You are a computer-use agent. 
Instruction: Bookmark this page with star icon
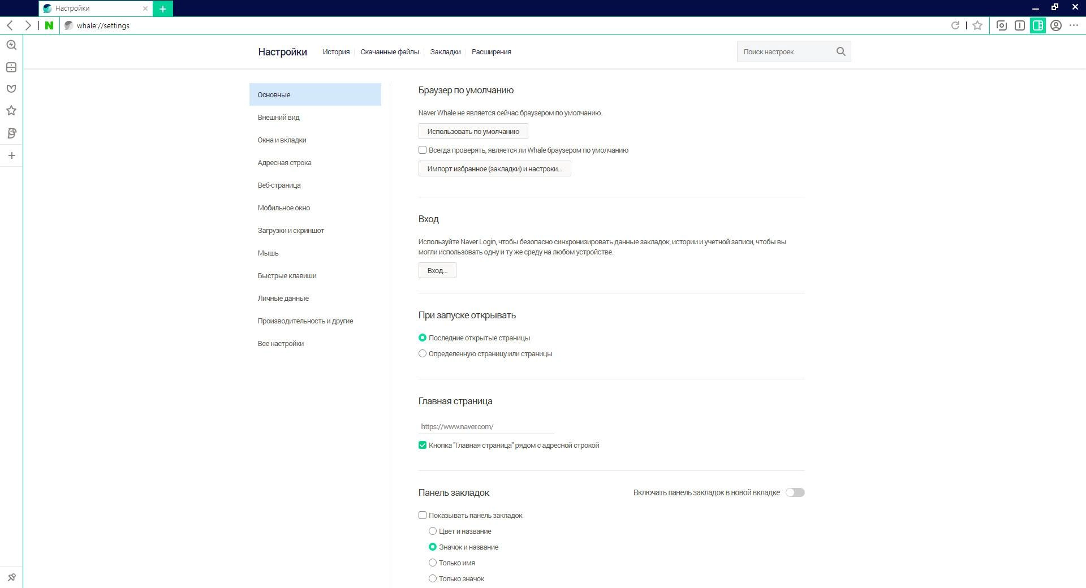point(977,25)
